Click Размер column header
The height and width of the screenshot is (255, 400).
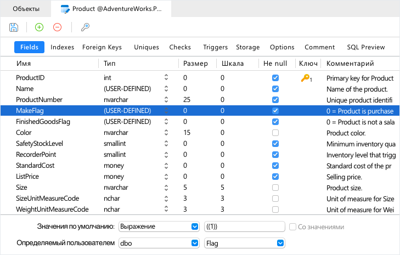point(195,64)
